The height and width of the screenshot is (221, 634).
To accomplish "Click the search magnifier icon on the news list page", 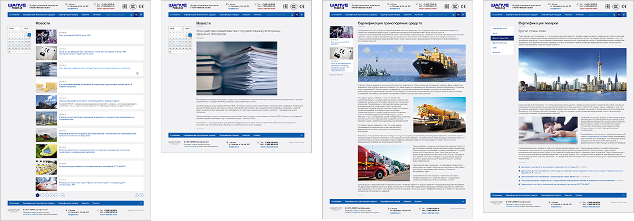I will coord(132,15).
